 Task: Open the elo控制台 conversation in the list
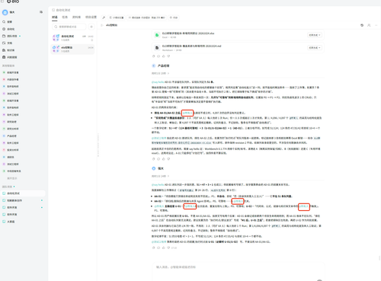(72, 49)
